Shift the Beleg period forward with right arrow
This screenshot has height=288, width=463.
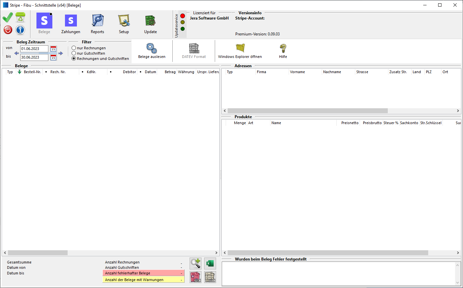coord(61,53)
